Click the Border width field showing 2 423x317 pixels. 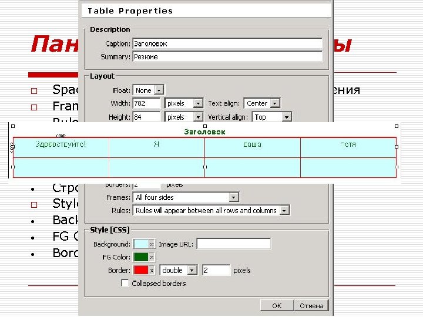click(x=216, y=270)
